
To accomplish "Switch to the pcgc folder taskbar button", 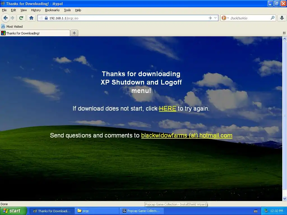I will pyautogui.click(x=97, y=211).
